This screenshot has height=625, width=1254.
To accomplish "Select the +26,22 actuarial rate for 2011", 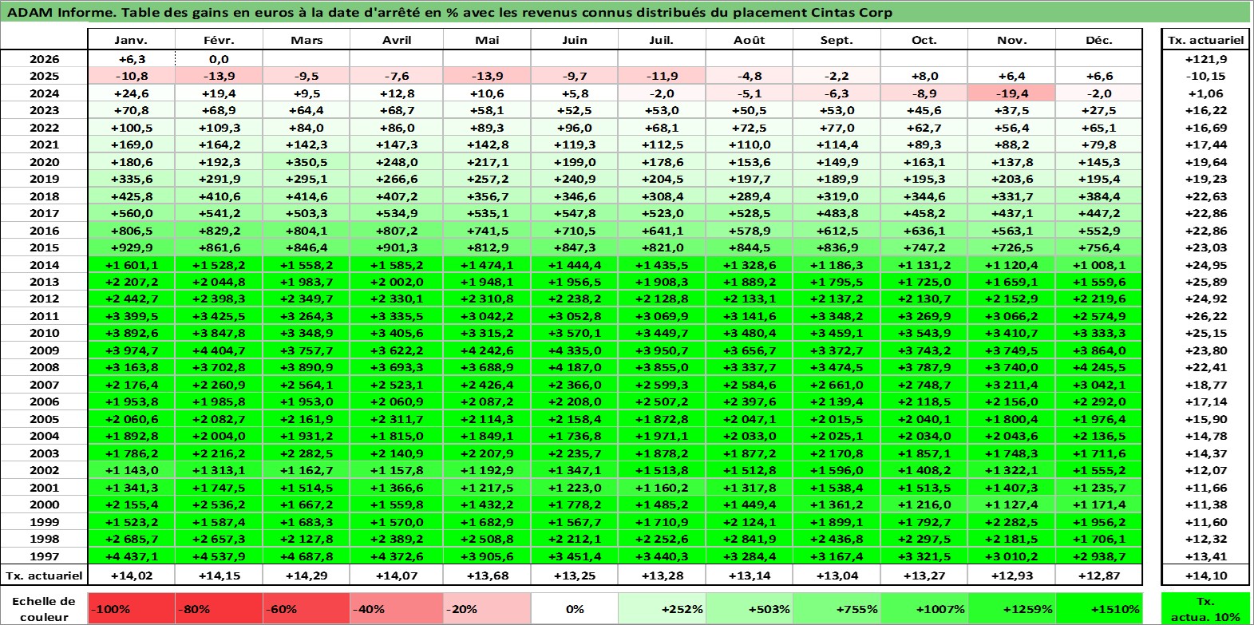I will pos(1205,316).
